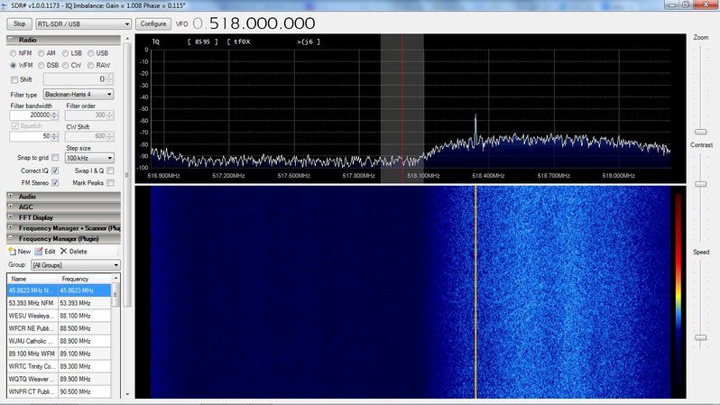Expand Frequency Manager + Scanner panel
This screenshot has height=405, width=720.
(11, 227)
